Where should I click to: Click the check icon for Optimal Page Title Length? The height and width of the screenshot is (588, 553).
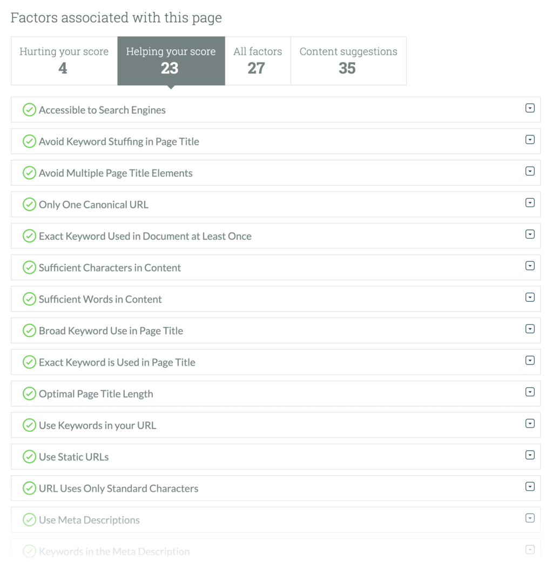29,394
